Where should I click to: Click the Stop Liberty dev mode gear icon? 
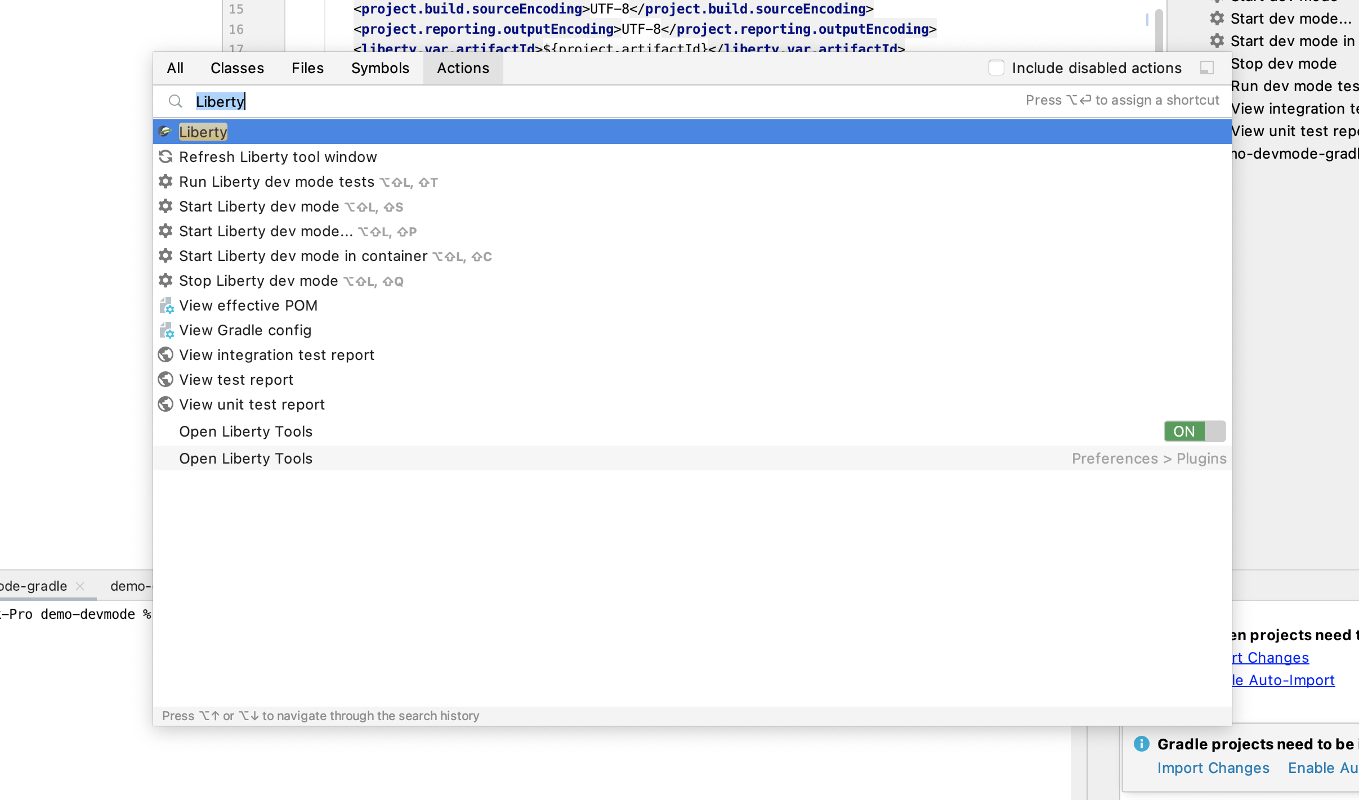166,280
